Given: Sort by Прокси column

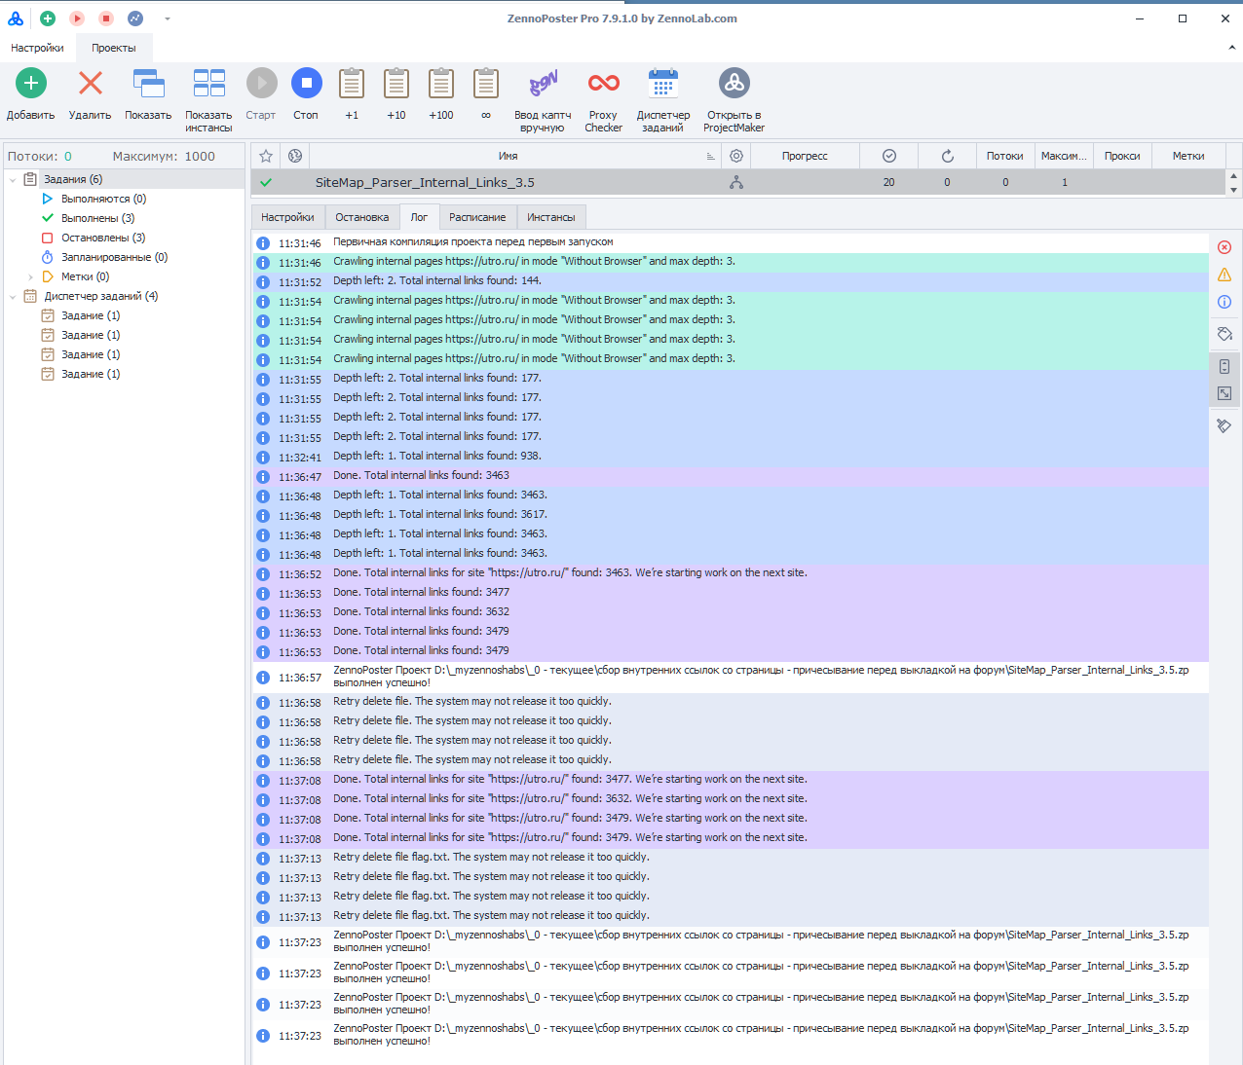Looking at the screenshot, I should pos(1122,156).
